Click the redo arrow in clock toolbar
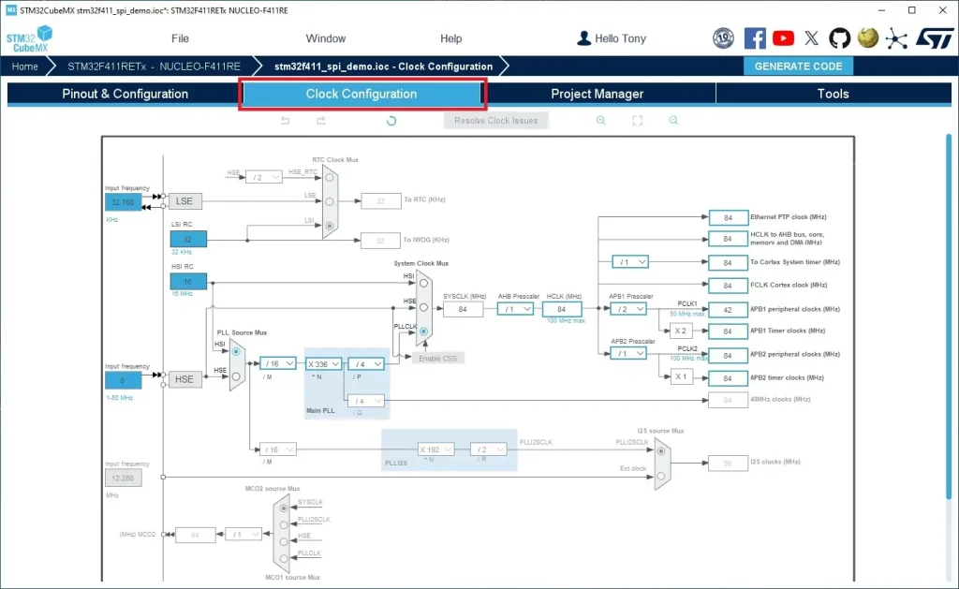Viewport: 959px width, 589px height. click(320, 121)
